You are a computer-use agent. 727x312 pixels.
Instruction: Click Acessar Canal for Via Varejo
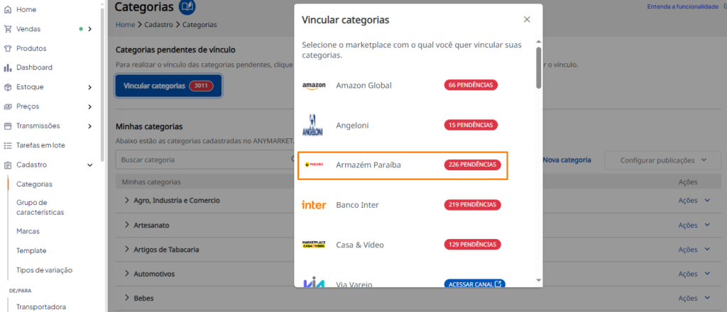point(474,284)
